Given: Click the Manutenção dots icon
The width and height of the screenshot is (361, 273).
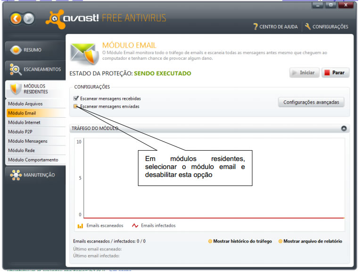Looking at the screenshot, I should [16, 175].
